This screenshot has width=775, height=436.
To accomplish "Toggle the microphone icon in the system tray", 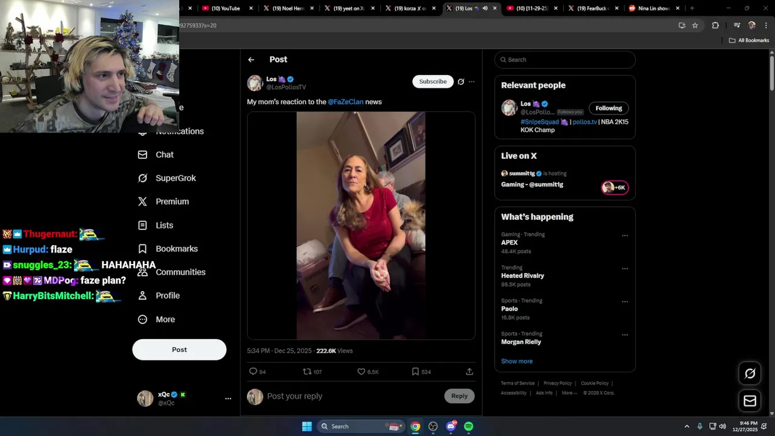I will pyautogui.click(x=700, y=426).
